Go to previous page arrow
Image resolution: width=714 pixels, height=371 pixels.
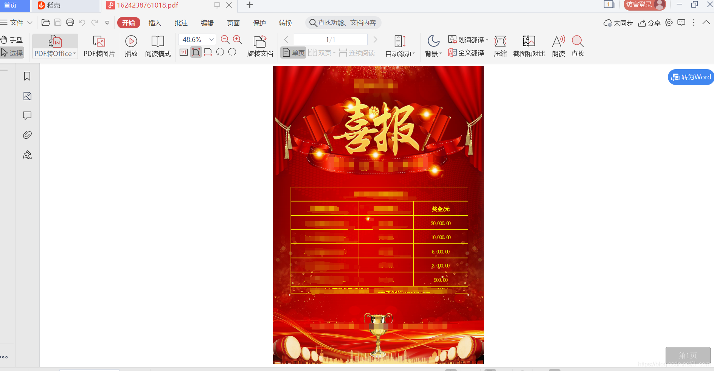click(286, 39)
